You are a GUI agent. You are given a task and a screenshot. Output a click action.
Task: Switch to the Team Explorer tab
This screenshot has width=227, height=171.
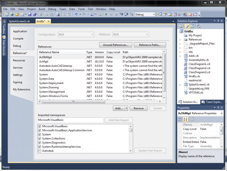[x=212, y=102]
